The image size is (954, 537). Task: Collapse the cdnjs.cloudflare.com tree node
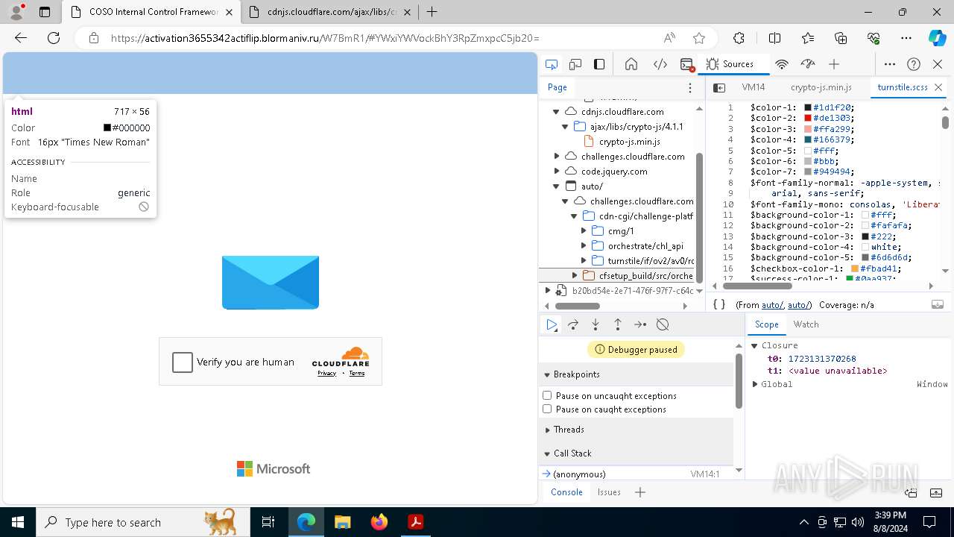point(556,111)
